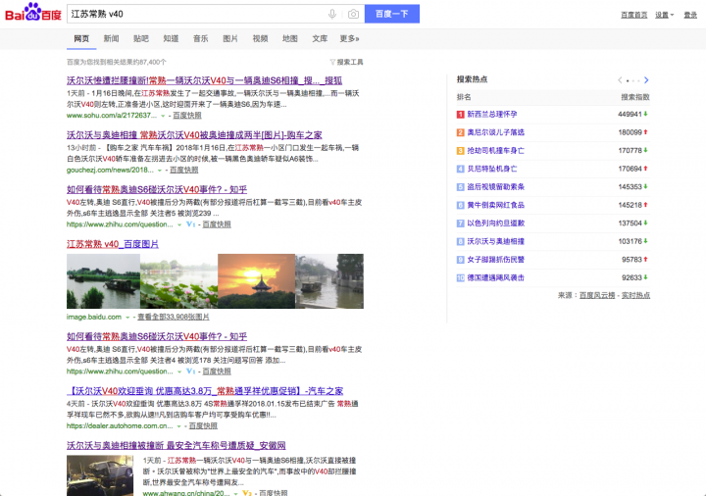Open 百度快照 for the gouchezj result
This screenshot has height=496, width=706.
(183, 171)
